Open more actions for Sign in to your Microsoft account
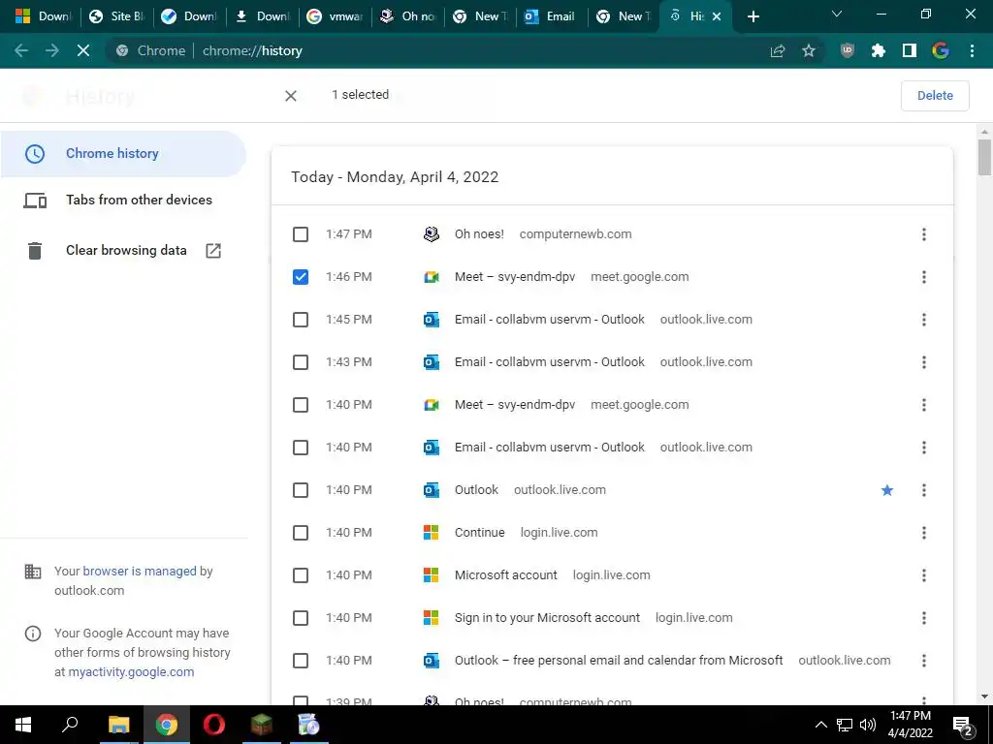Viewport: 993px width, 744px height. (x=924, y=618)
